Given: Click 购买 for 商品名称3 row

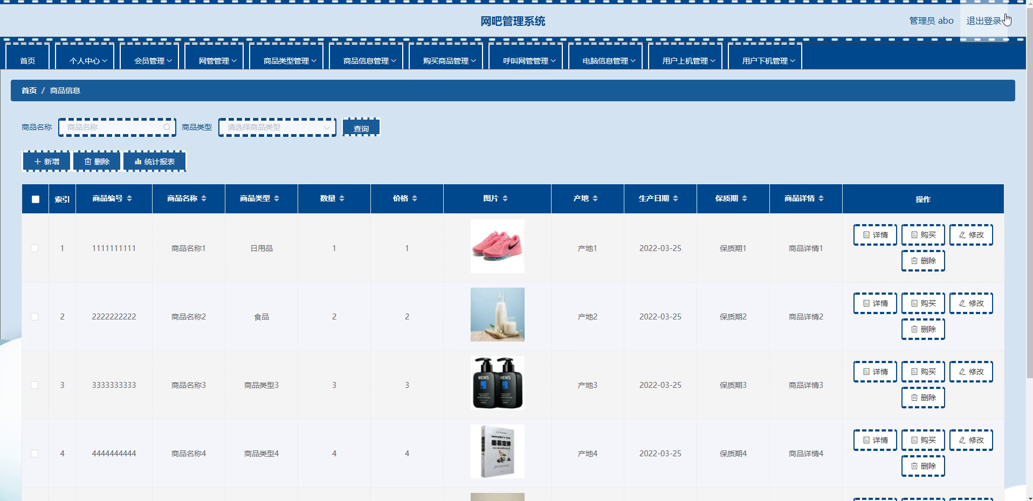Looking at the screenshot, I should [x=923, y=372].
